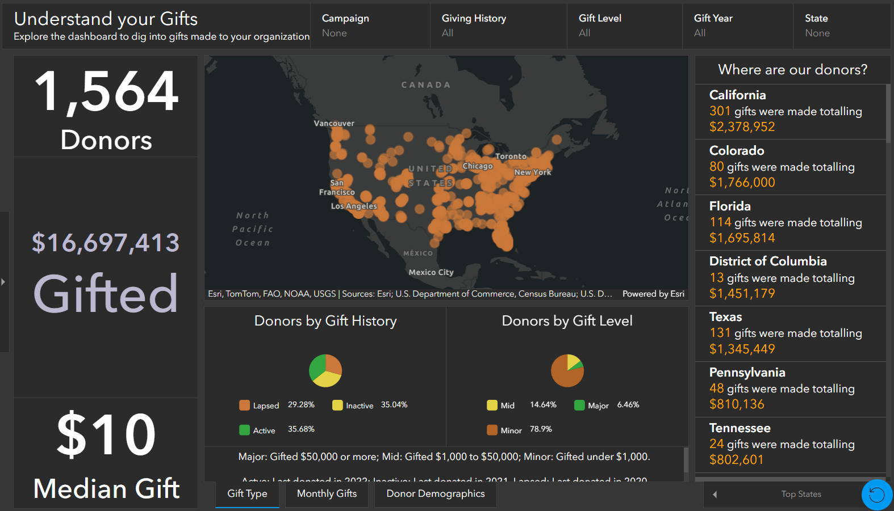
Task: Toggle the Lapsed legend swatch
Action: pos(245,405)
